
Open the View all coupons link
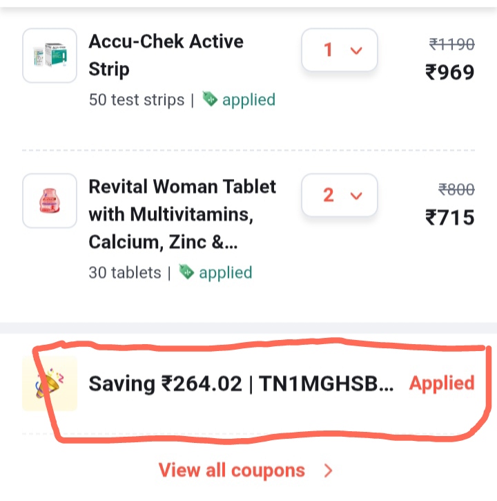pos(232,471)
